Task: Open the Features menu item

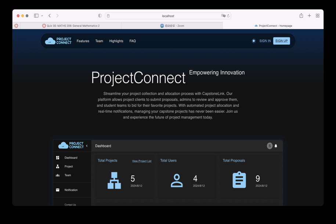Action: [83, 41]
